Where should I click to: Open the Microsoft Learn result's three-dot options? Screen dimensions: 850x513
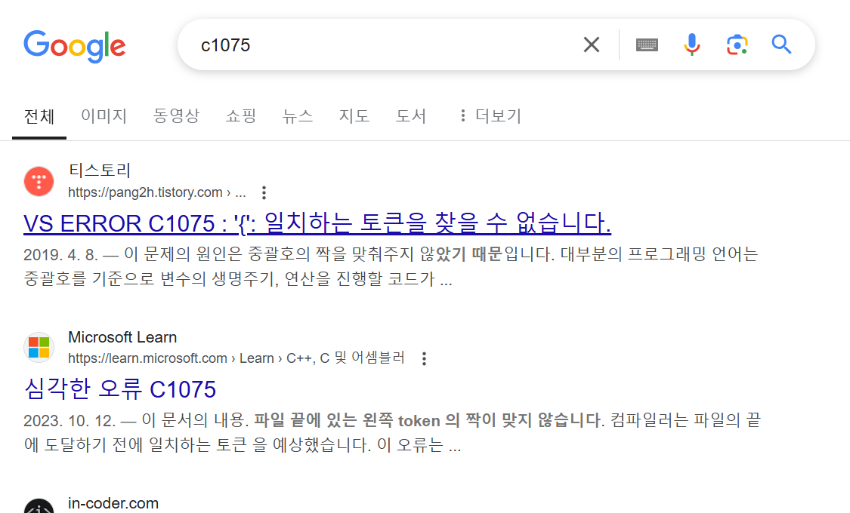point(424,358)
